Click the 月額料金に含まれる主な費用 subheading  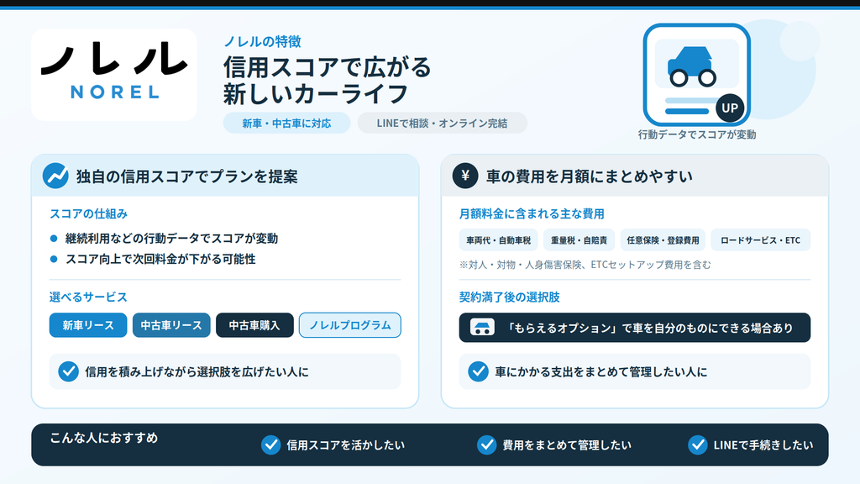point(532,213)
